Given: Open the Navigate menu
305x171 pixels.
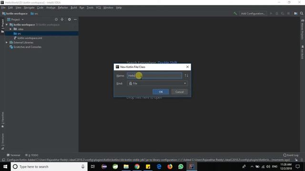Looking at the screenshot, I should [29, 8].
